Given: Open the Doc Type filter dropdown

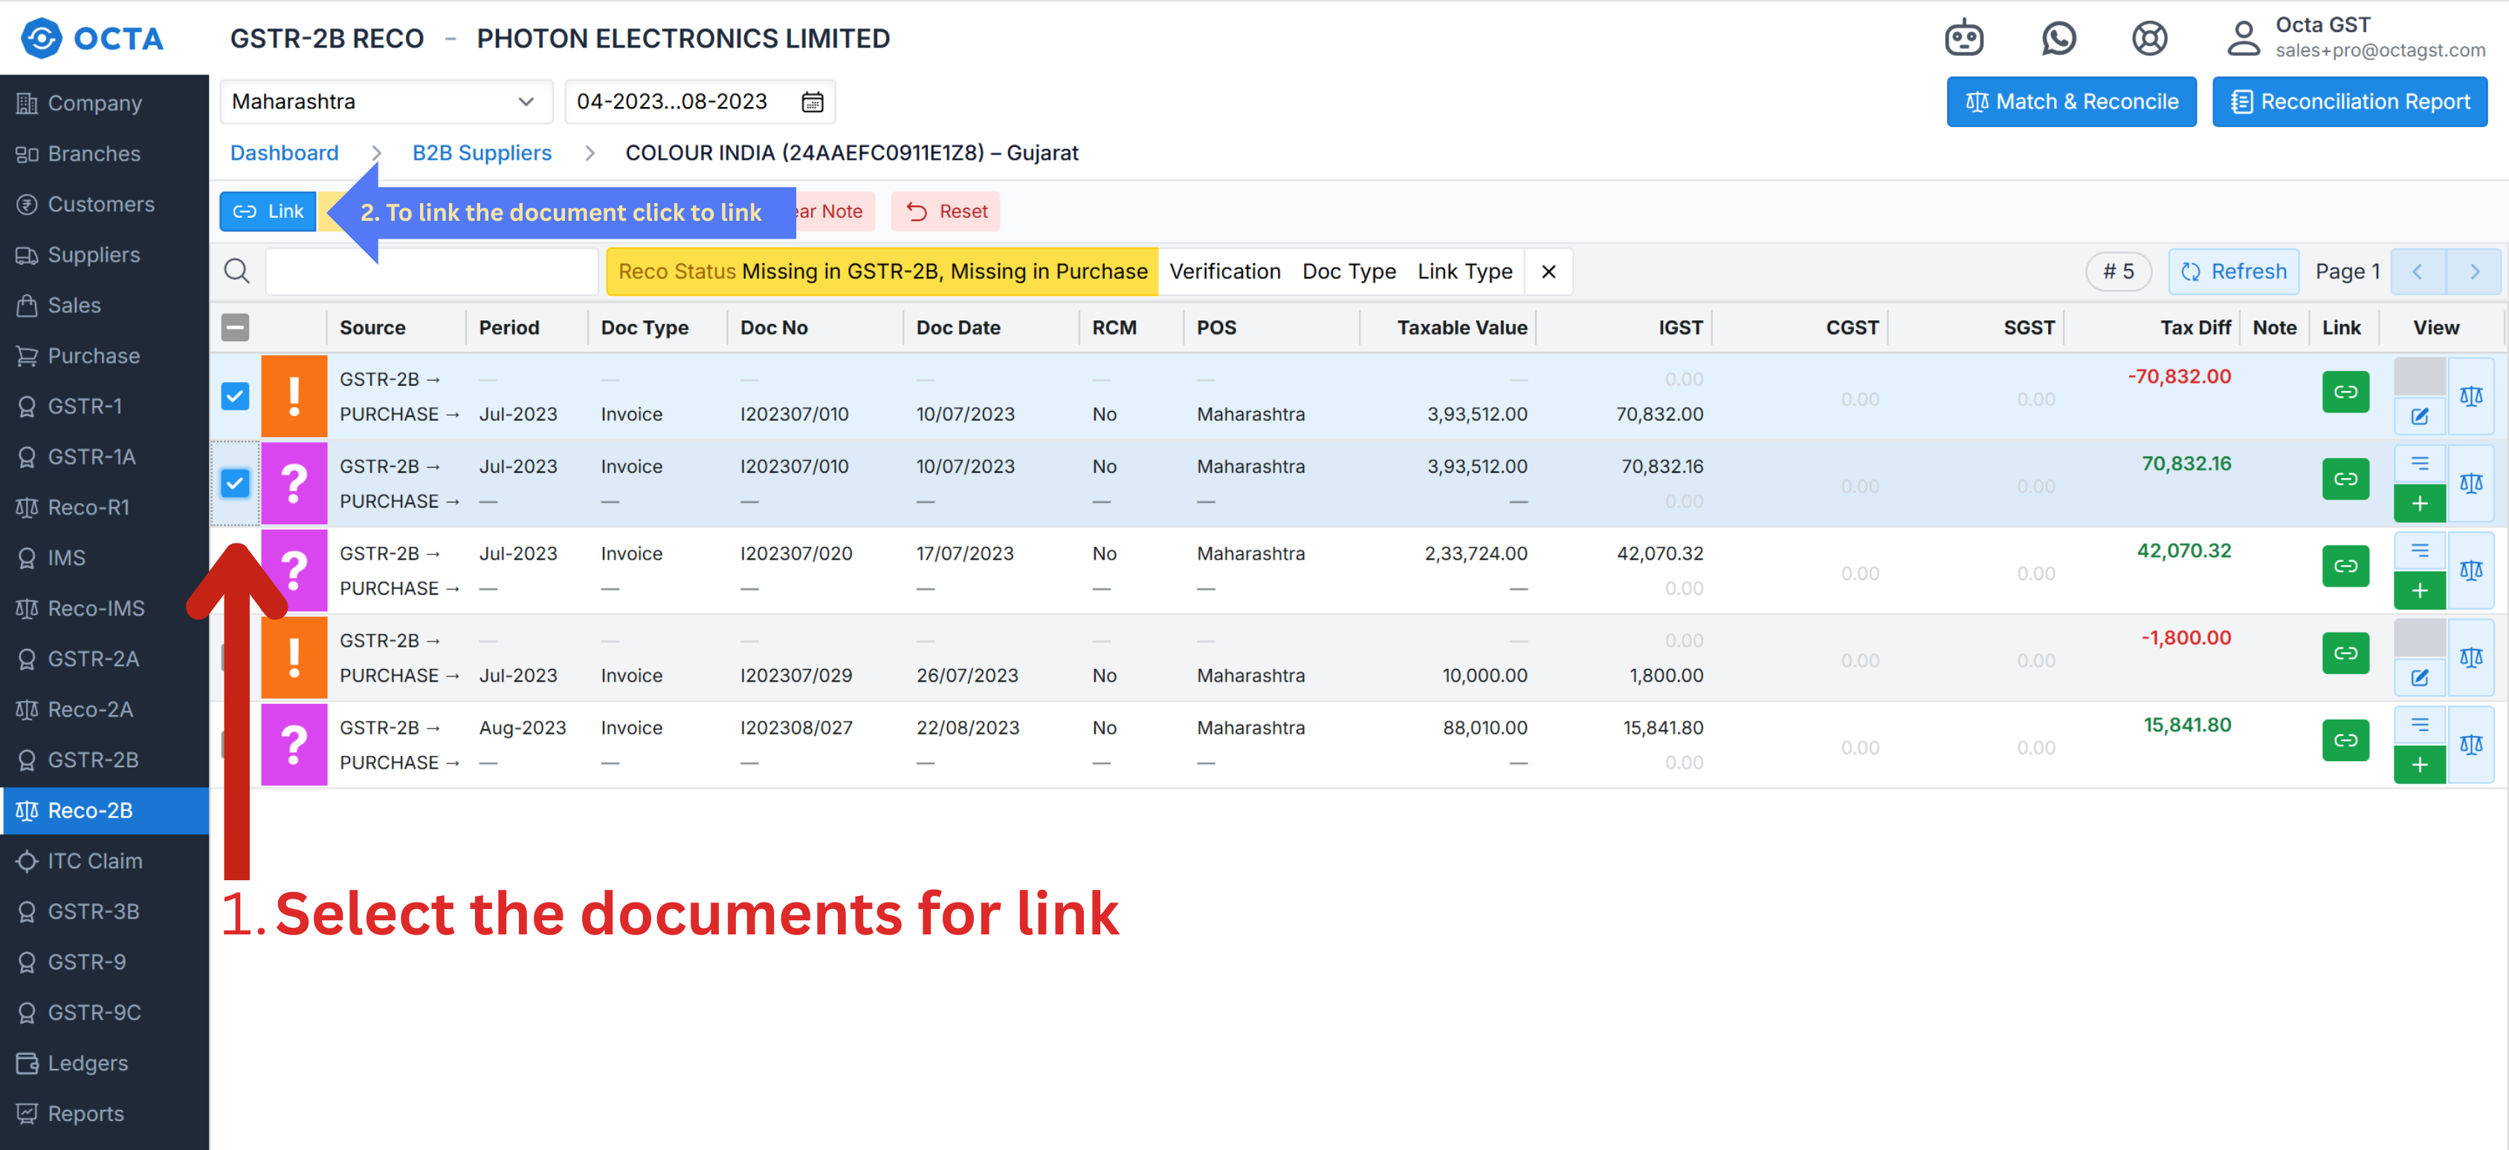Looking at the screenshot, I should (1348, 271).
